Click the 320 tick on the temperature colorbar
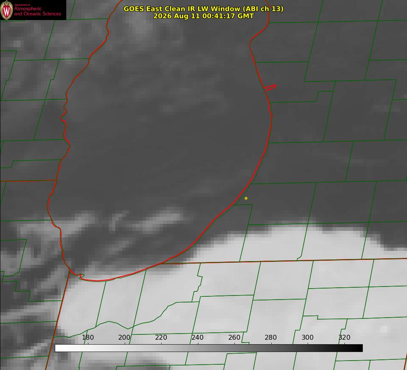Screen dimensions: 407x370 [344, 337]
